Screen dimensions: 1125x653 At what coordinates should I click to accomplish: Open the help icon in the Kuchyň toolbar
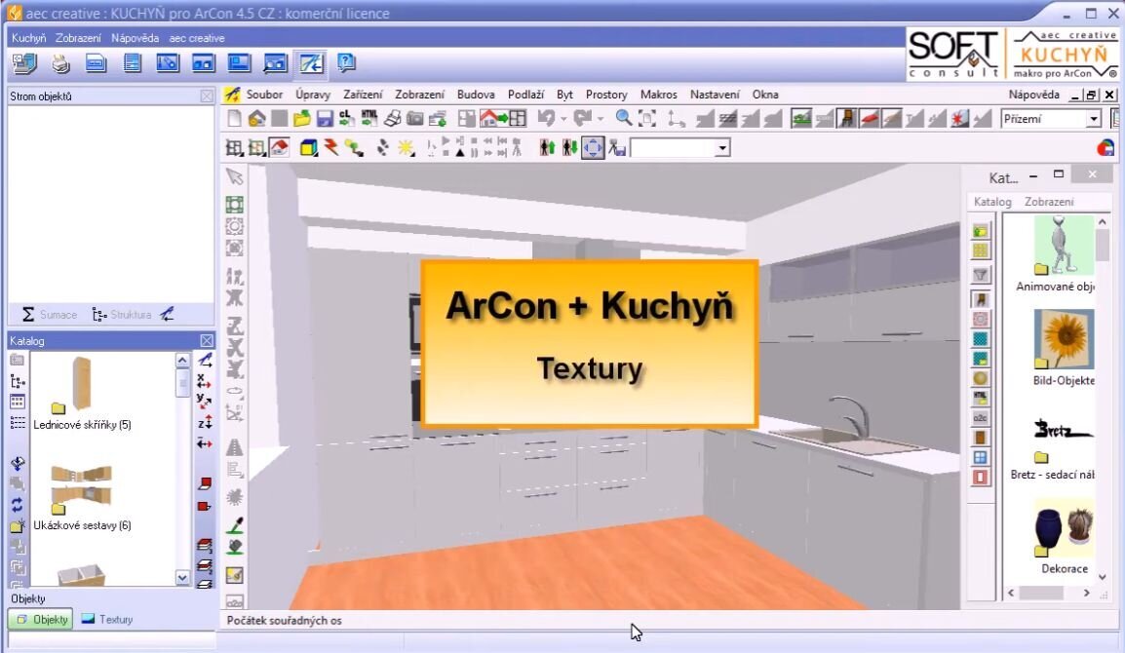click(x=344, y=62)
